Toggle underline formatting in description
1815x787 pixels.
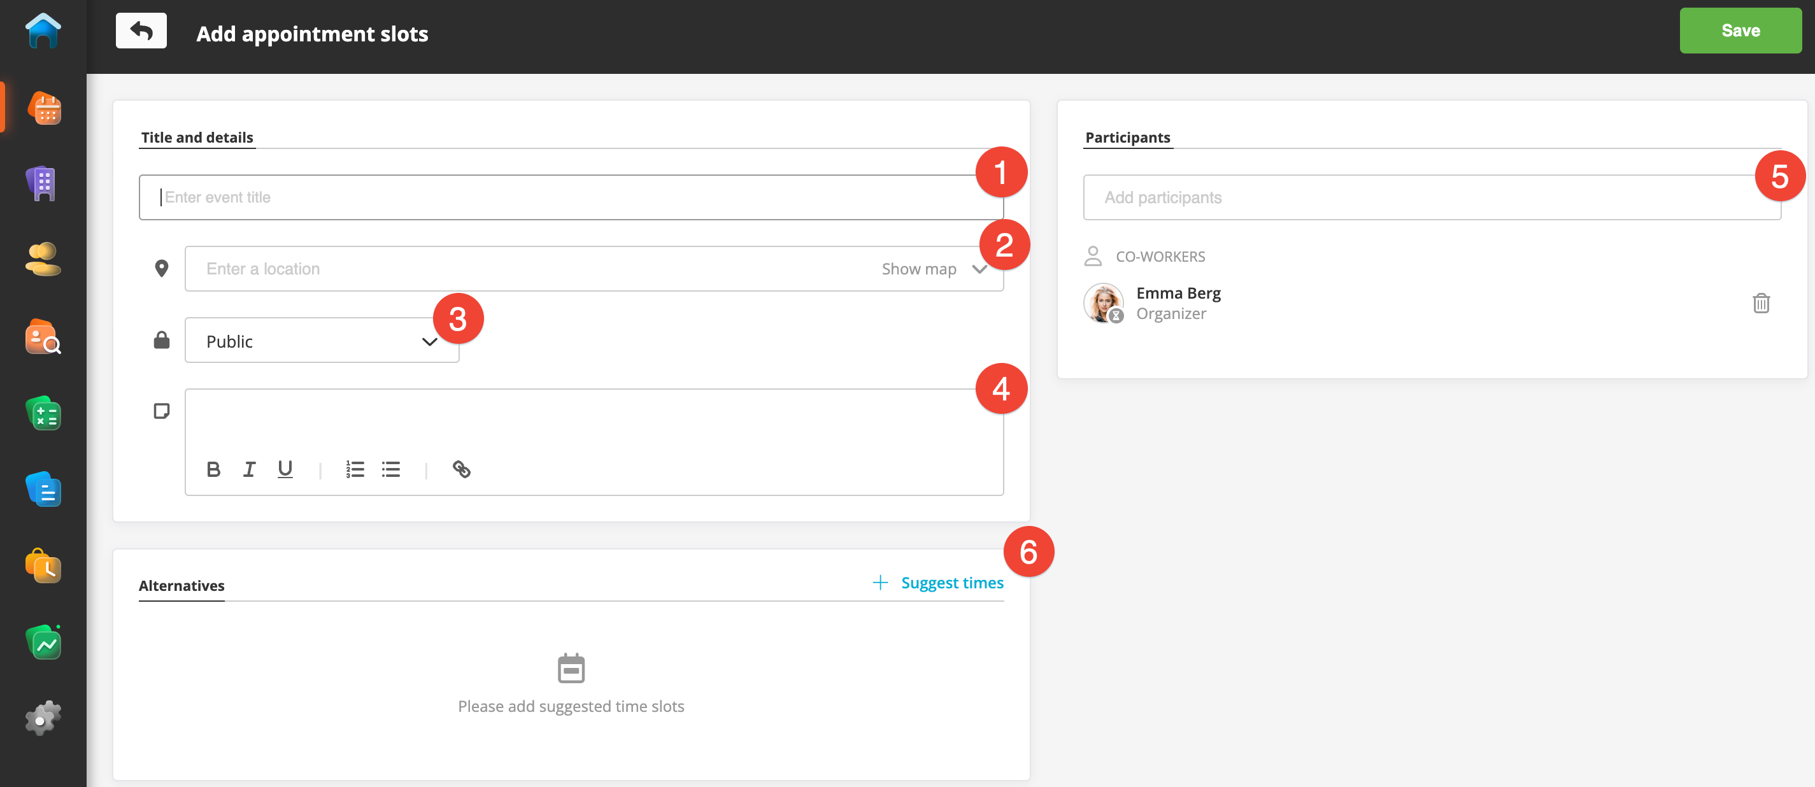[x=285, y=469]
